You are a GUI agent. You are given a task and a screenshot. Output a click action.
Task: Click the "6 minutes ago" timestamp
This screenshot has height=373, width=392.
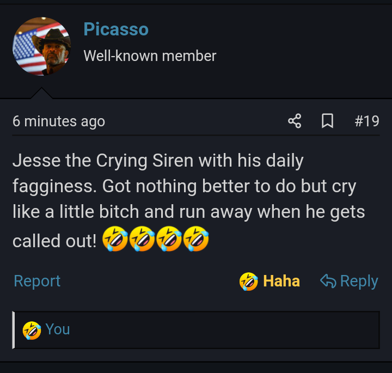coord(59,121)
